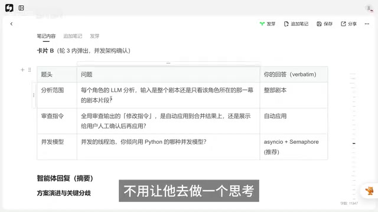Click the 方案演进与关键分歧 heading
Image resolution: width=378 pixels, height=212 pixels.
64,193
